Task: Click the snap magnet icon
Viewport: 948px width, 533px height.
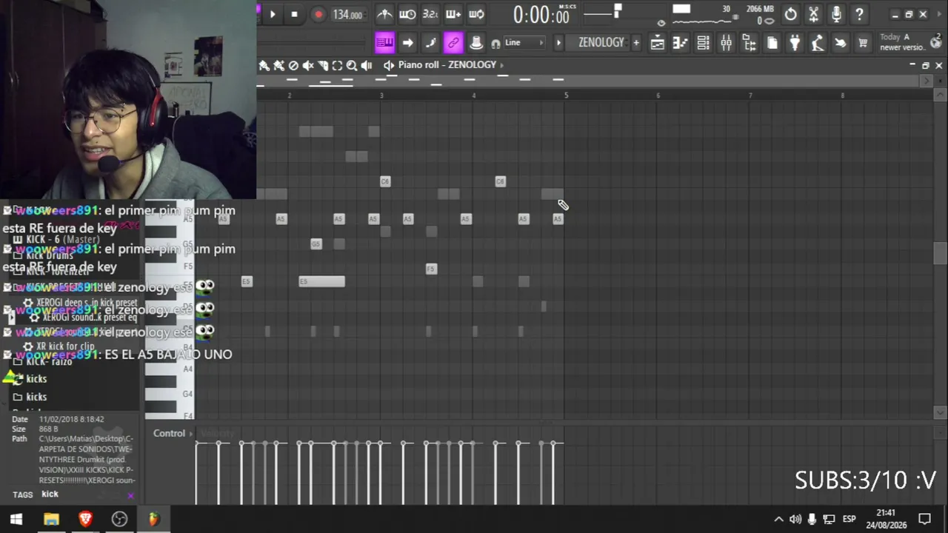Action: (x=495, y=44)
